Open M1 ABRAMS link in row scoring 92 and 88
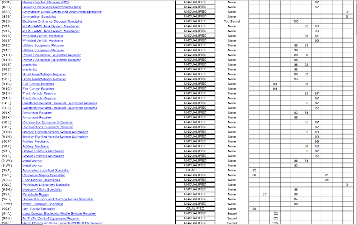Viewport: 357px width, 225px height. [x=51, y=26]
